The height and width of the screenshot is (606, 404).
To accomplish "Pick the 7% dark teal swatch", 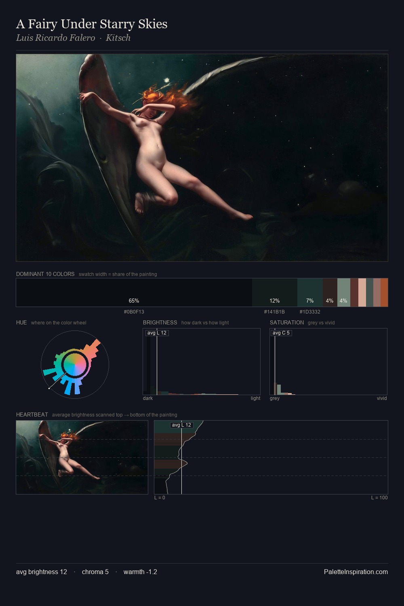I will [310, 292].
